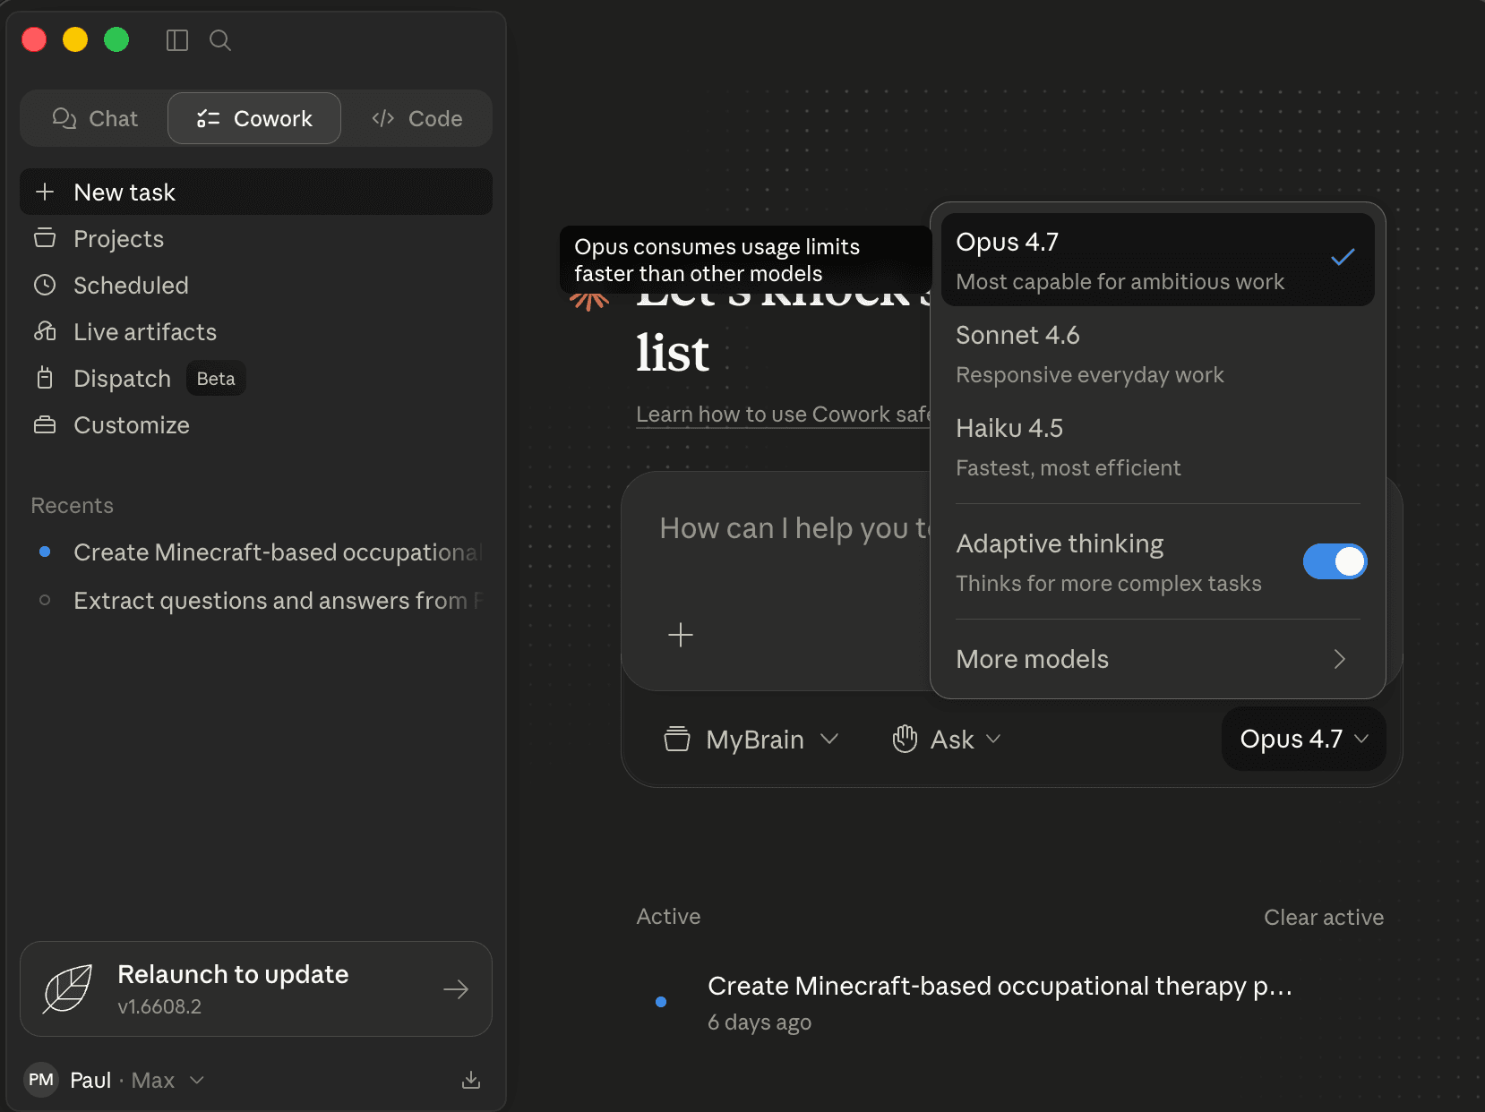Click the plus attach icon in composer
Image resolution: width=1485 pixels, height=1112 pixels.
(x=681, y=635)
